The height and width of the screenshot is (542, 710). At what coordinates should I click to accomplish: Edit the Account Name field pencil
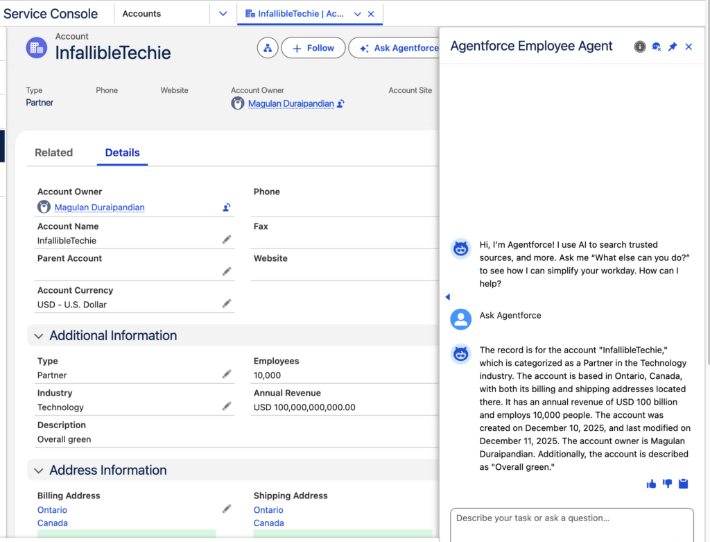point(227,239)
